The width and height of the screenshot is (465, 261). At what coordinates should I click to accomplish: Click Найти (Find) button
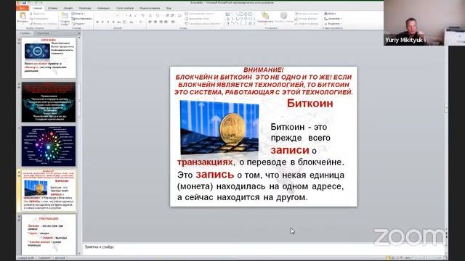(331, 14)
